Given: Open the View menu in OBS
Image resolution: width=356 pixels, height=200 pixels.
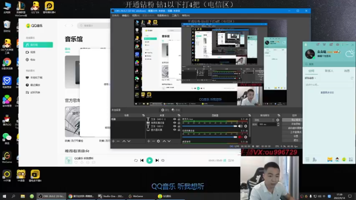Looking at the screenshot, I should coord(136,16).
